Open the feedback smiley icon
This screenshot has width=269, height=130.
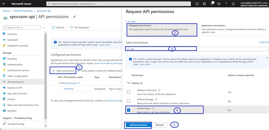[233, 4]
